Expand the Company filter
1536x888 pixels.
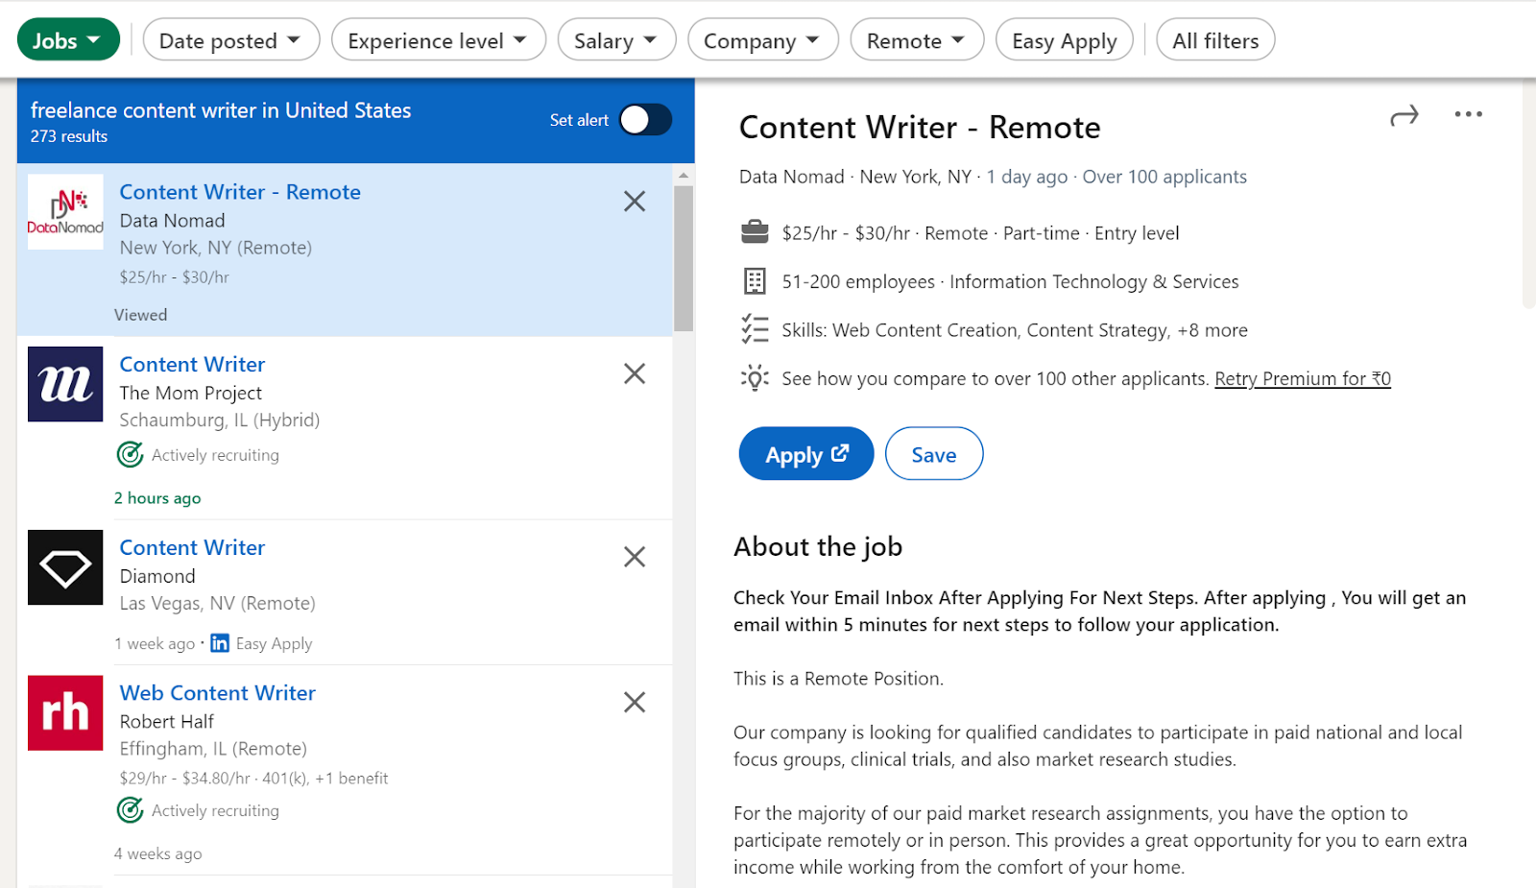point(762,40)
